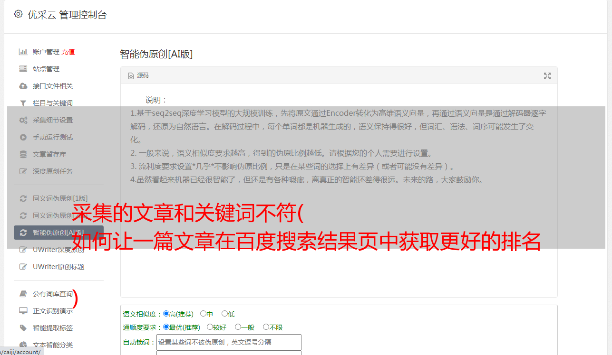Select 不限 fluency requirement
This screenshot has height=355, width=612.
click(x=266, y=327)
